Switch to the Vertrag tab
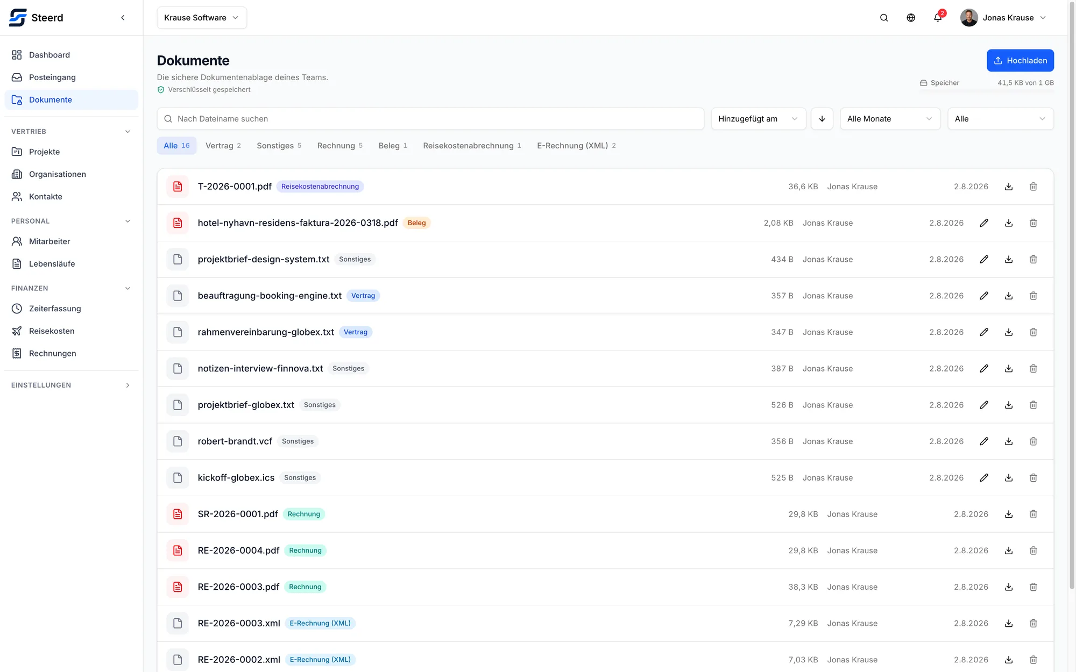The width and height of the screenshot is (1076, 672). click(223, 146)
